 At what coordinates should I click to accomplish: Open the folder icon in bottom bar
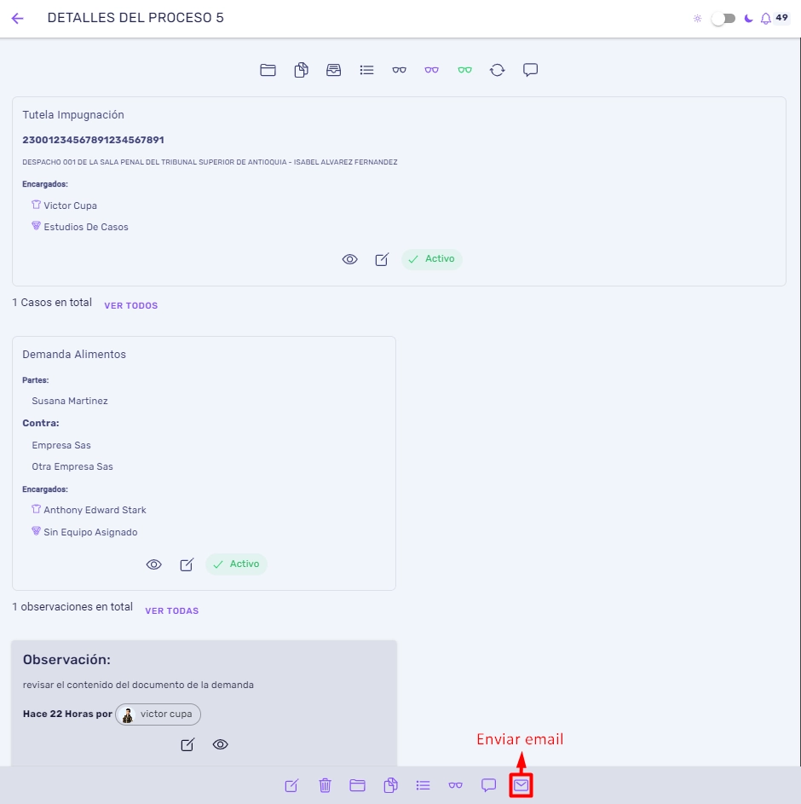pos(357,785)
